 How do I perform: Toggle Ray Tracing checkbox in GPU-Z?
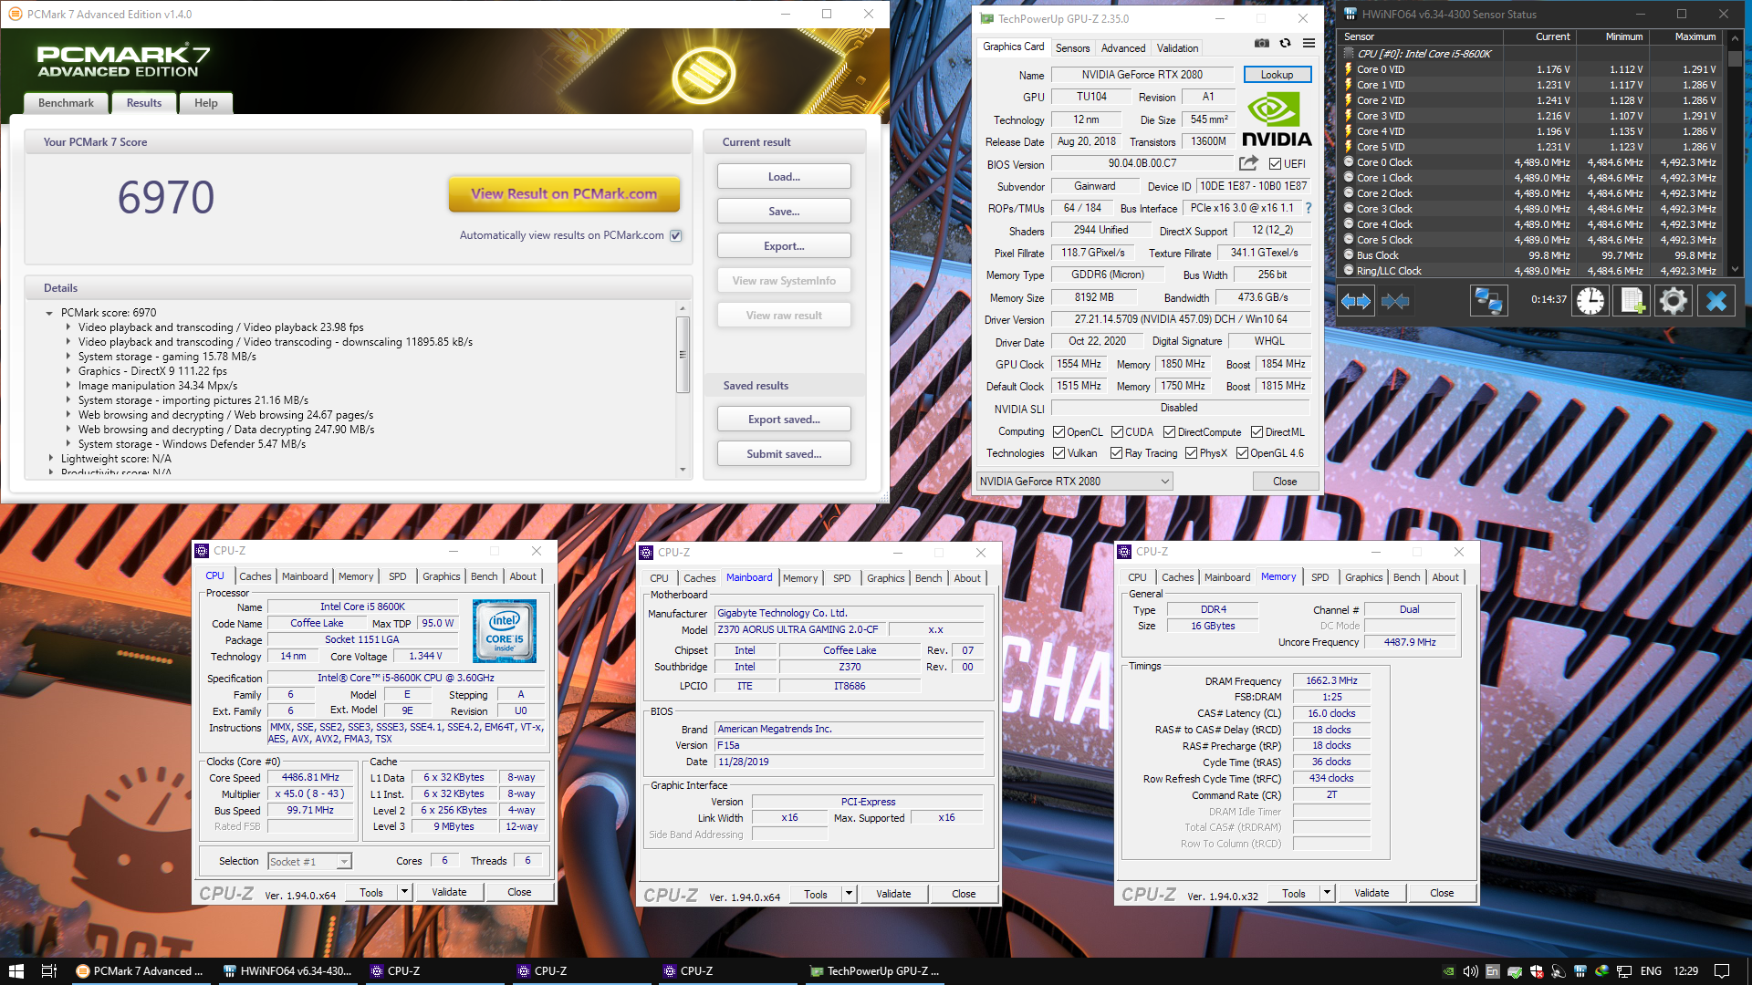pyautogui.click(x=1116, y=453)
